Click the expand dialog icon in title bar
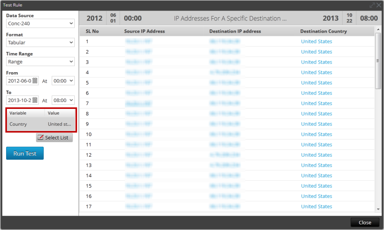The width and height of the screenshot is (384, 230). click(372, 5)
